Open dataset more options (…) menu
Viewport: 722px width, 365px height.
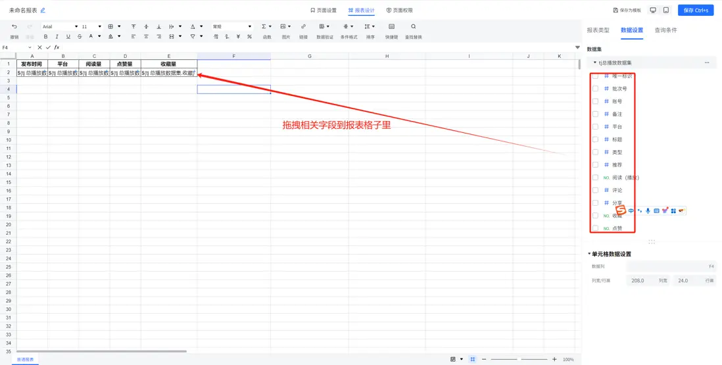coord(707,62)
